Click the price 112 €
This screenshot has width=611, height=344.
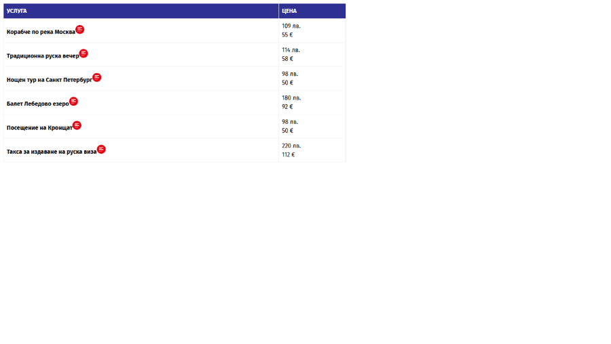(289, 154)
